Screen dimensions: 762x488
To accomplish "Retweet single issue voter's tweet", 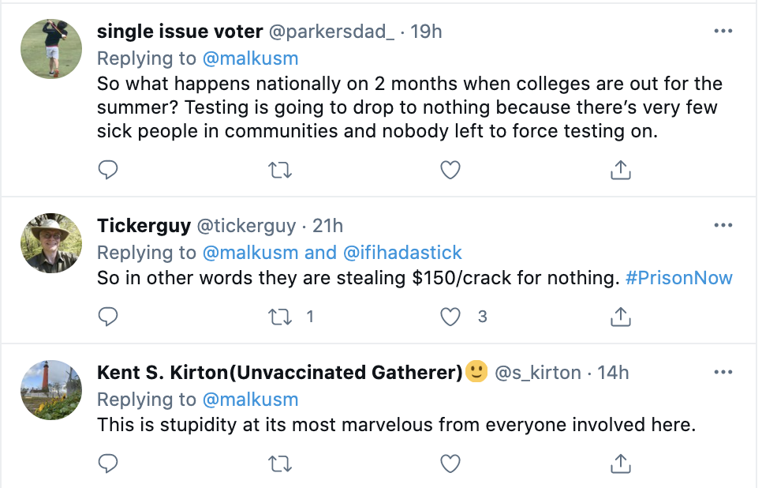I will tap(280, 170).
